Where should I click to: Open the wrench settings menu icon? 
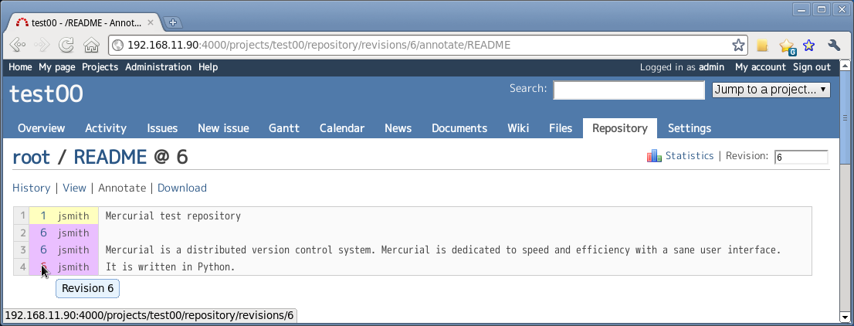click(x=834, y=46)
